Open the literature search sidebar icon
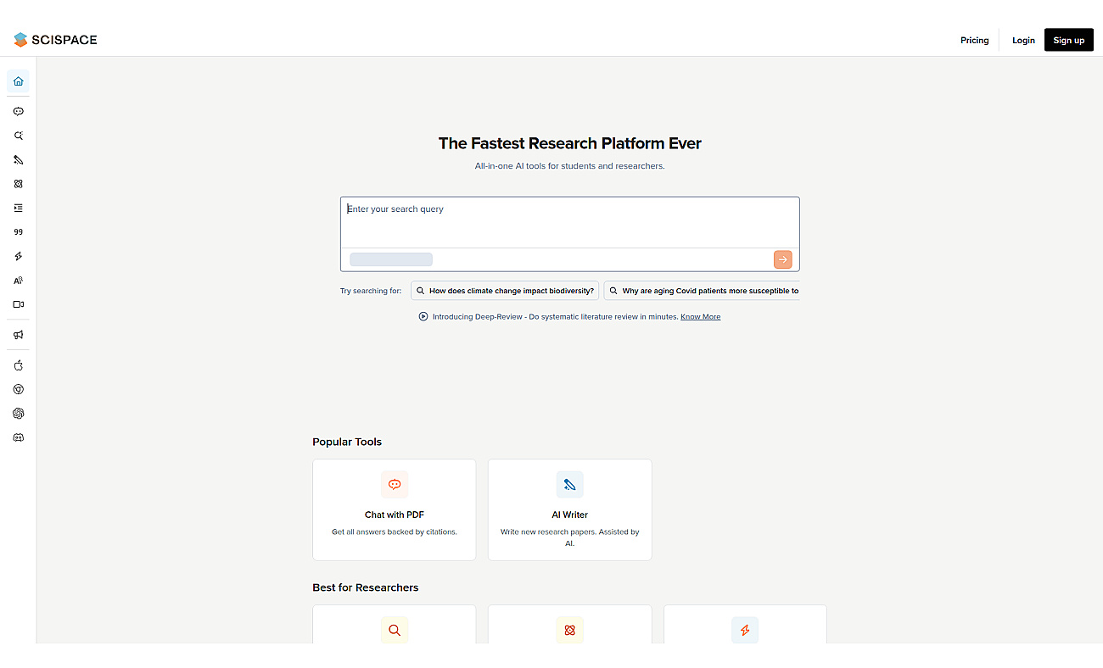This screenshot has width=1103, height=668. (x=18, y=136)
